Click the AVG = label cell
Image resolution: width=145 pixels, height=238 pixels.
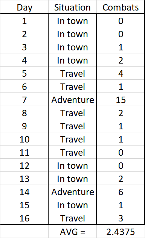pyautogui.click(x=72, y=231)
